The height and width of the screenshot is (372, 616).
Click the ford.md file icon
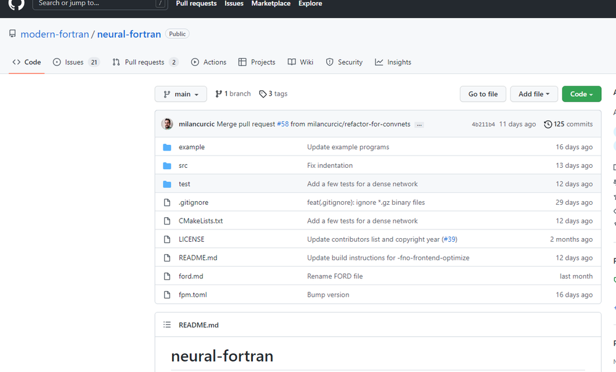tap(167, 276)
